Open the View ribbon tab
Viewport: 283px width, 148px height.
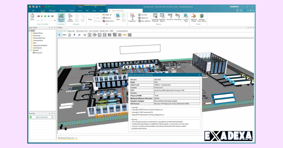[94, 11]
